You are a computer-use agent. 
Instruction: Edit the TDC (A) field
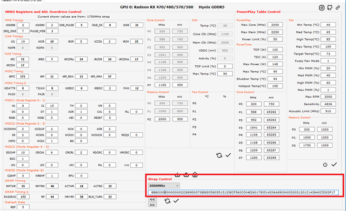coord(275,57)
